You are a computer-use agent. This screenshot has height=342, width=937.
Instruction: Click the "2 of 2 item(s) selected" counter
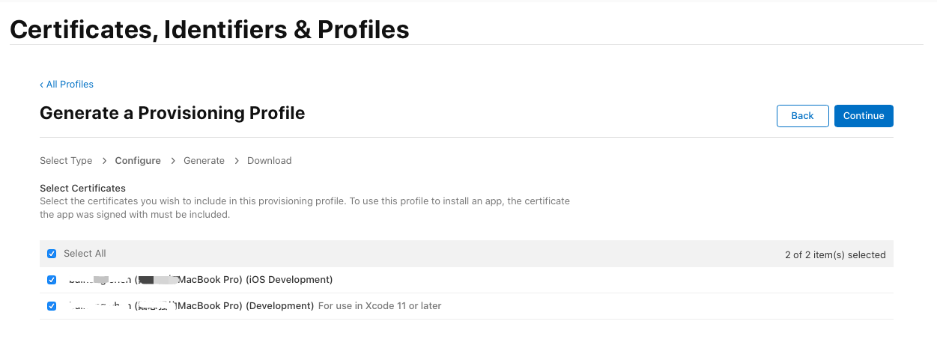(x=834, y=255)
